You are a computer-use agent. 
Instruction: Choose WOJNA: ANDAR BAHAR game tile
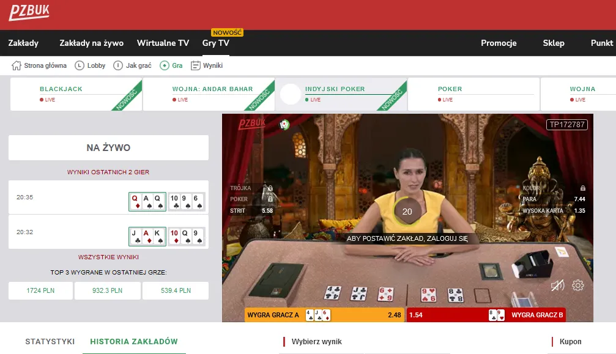tap(209, 94)
